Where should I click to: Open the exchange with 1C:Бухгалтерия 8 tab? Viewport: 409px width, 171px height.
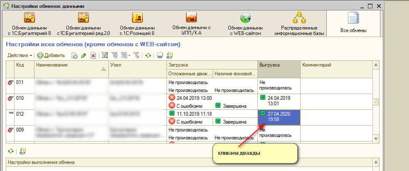click(x=29, y=23)
